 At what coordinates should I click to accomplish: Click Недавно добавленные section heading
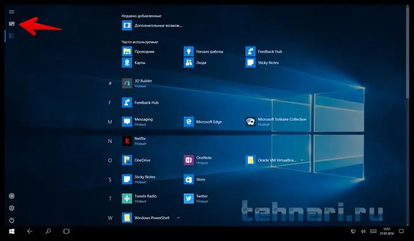coord(141,16)
